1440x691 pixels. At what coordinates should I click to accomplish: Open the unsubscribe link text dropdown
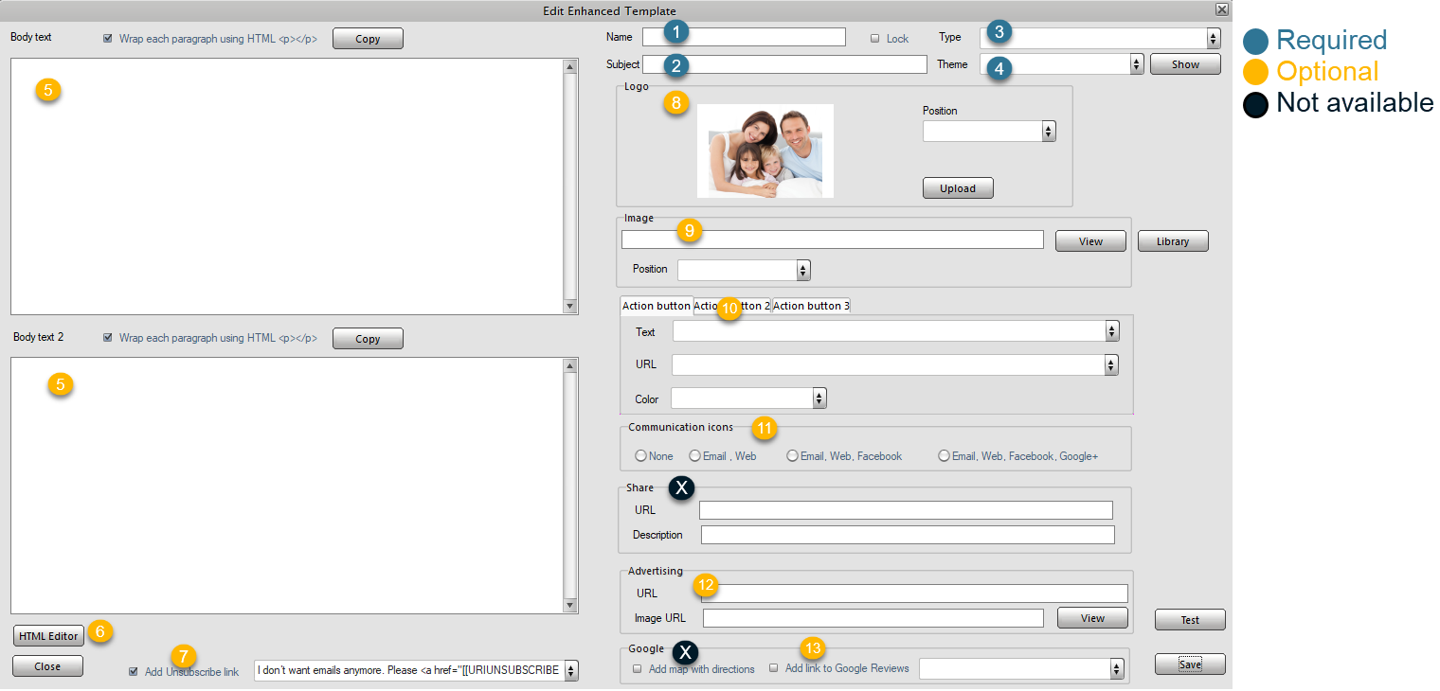click(570, 670)
